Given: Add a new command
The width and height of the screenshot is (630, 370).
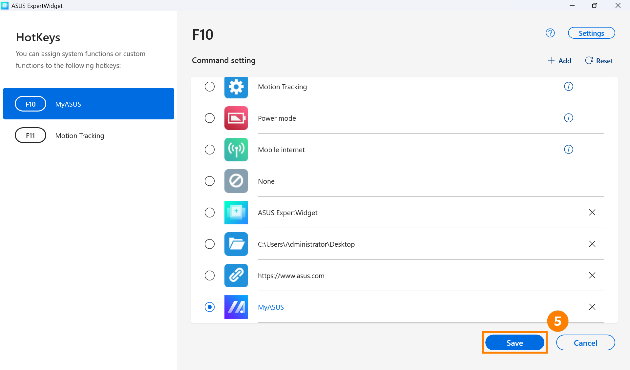Looking at the screenshot, I should 559,61.
